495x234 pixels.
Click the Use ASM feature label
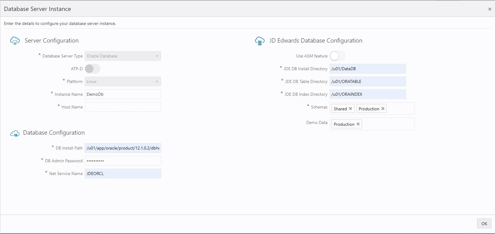point(312,56)
